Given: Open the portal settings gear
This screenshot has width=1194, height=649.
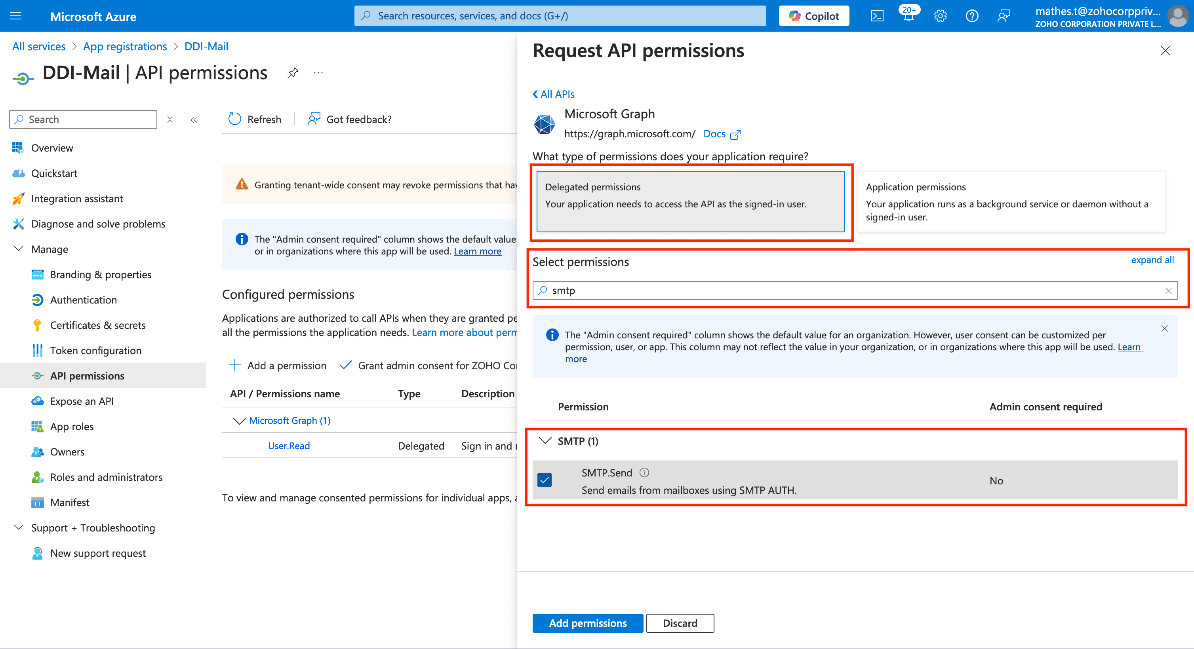Looking at the screenshot, I should pyautogui.click(x=940, y=16).
